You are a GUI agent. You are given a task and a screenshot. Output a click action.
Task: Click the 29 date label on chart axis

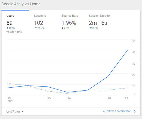tap(126, 98)
